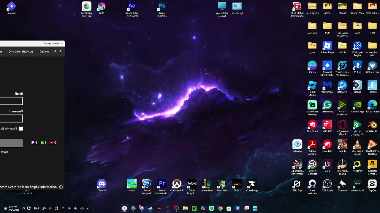
Task: Launch Thunderstore Mod Manager shortcut
Action: click(342, 69)
